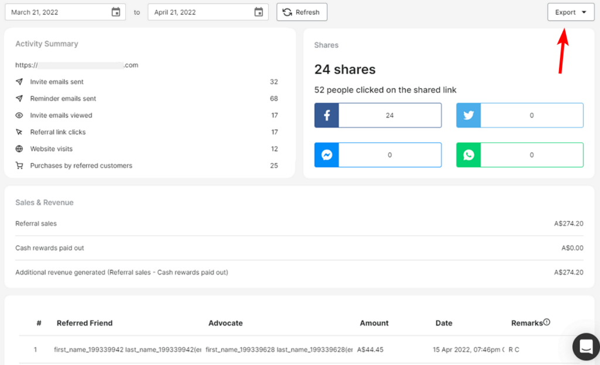Click the website URL under Activity Summary
This screenshot has height=365, width=600.
coord(77,65)
